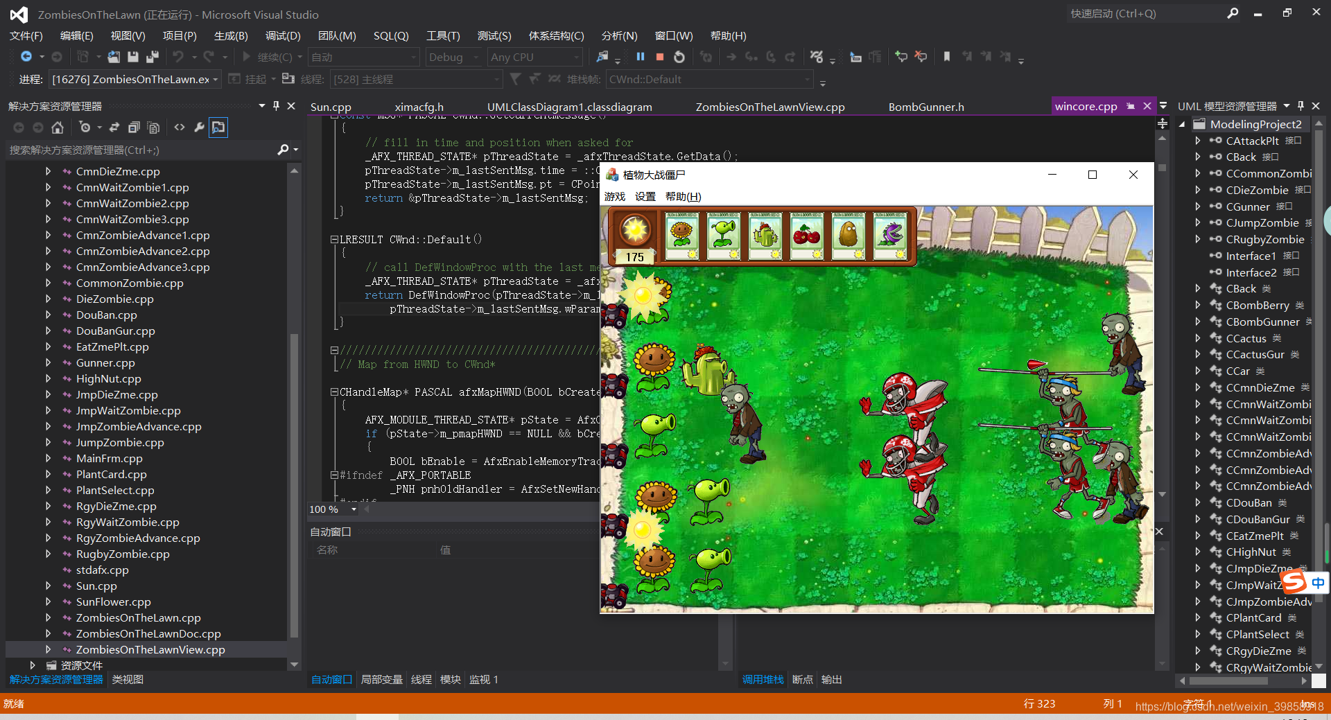The height and width of the screenshot is (720, 1331).
Task: Switch to 输出 tab
Action: tap(832, 680)
